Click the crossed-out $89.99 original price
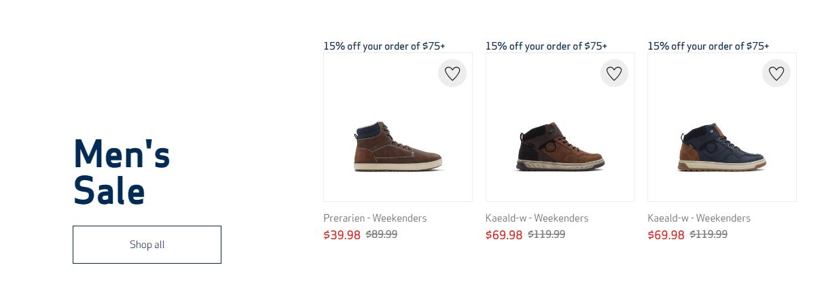Screen dimensions: 828x297 point(382,234)
